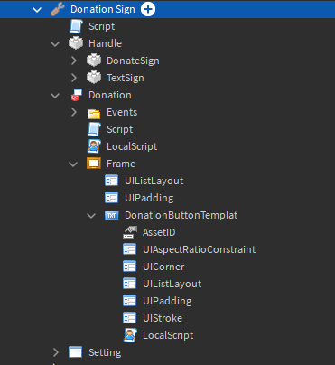Expand the DonateSign node

[x=74, y=61]
